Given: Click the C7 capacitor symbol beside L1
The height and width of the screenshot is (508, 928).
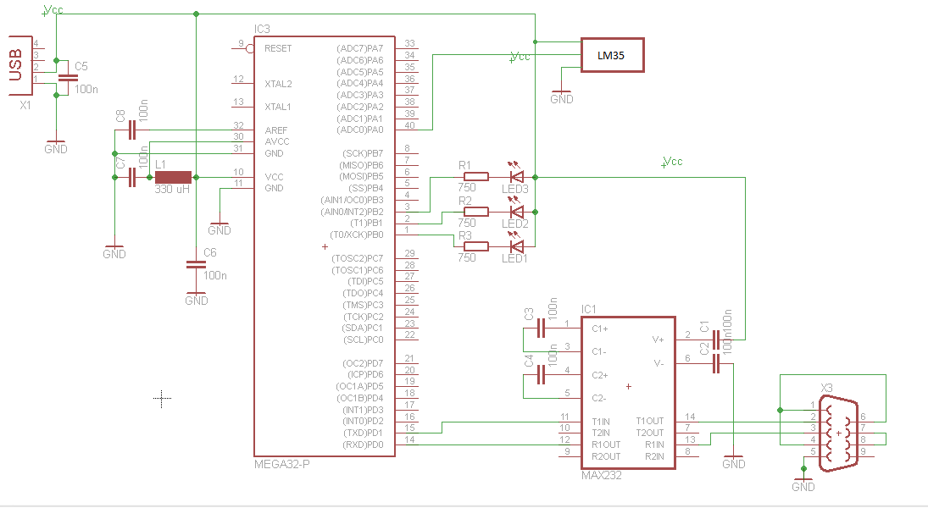Looking at the screenshot, I should pyautogui.click(x=132, y=177).
